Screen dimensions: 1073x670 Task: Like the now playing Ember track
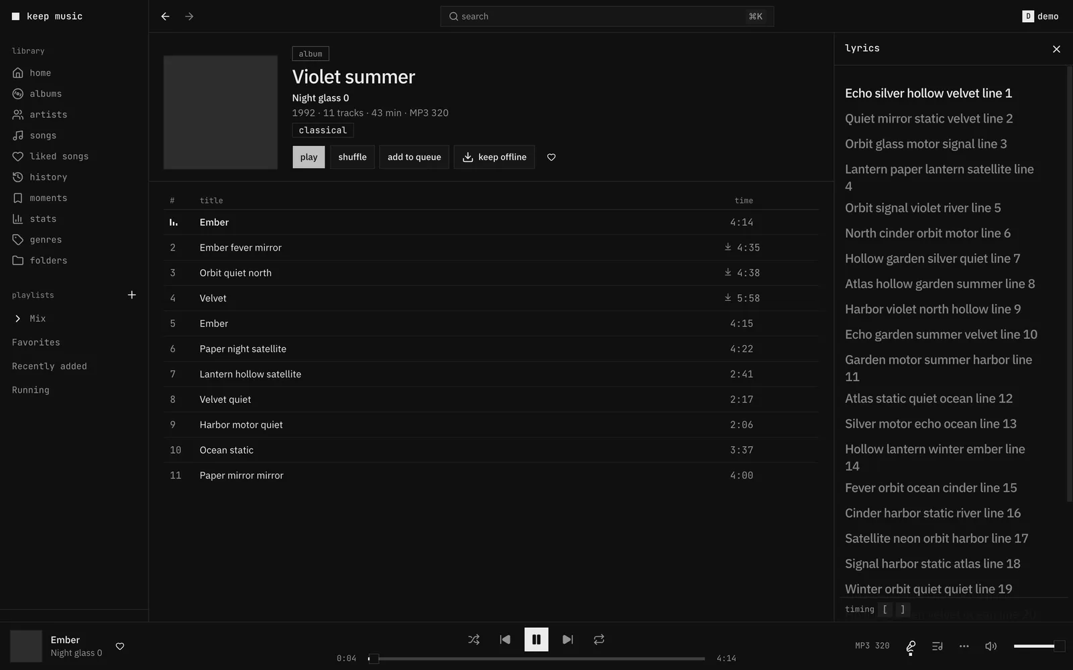120,646
